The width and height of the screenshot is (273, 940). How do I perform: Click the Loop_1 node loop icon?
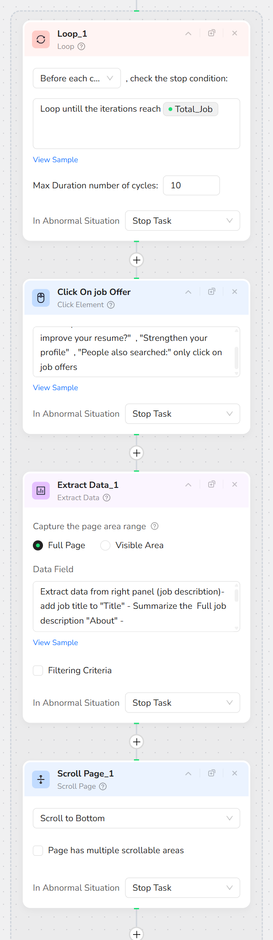click(x=41, y=40)
